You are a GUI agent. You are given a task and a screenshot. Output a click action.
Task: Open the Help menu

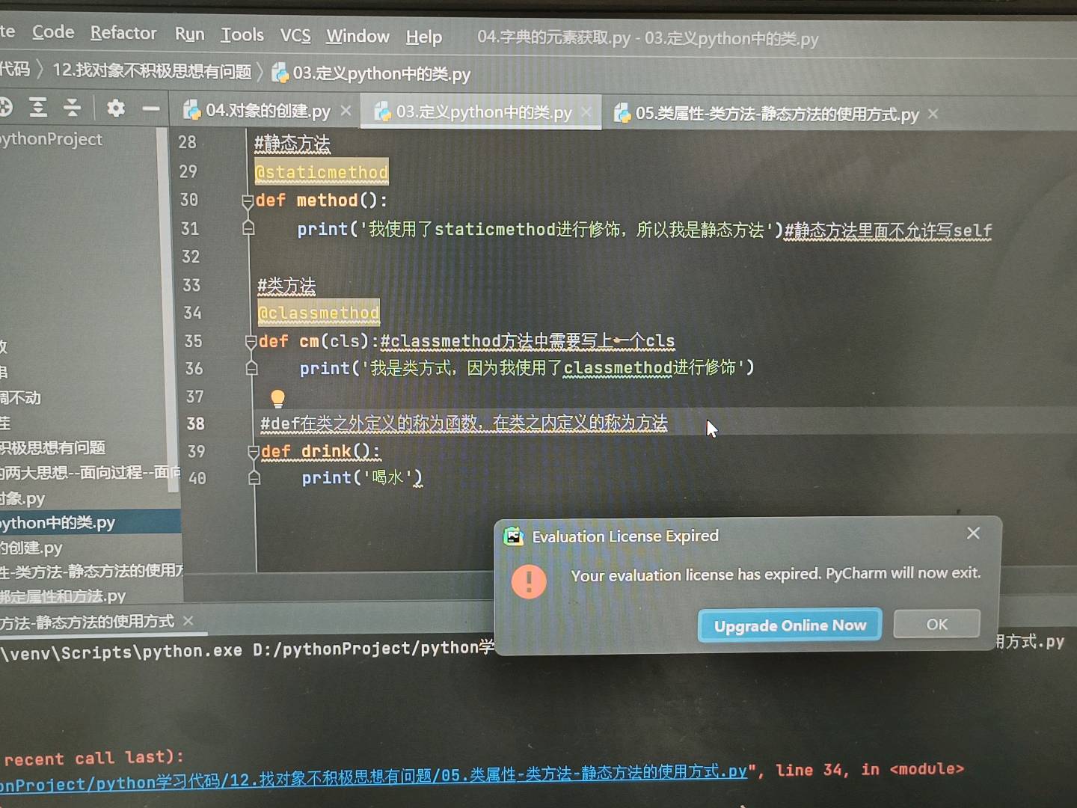point(424,37)
